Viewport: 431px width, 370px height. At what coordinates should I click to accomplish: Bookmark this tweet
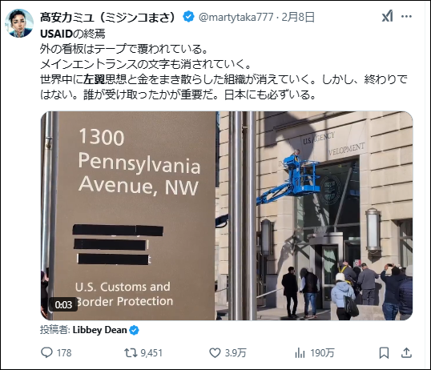[384, 353]
